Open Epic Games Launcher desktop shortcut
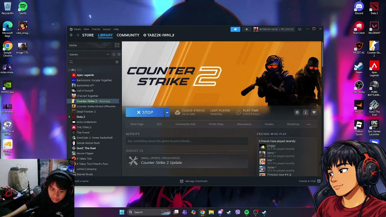386x217 pixels. 374,128
